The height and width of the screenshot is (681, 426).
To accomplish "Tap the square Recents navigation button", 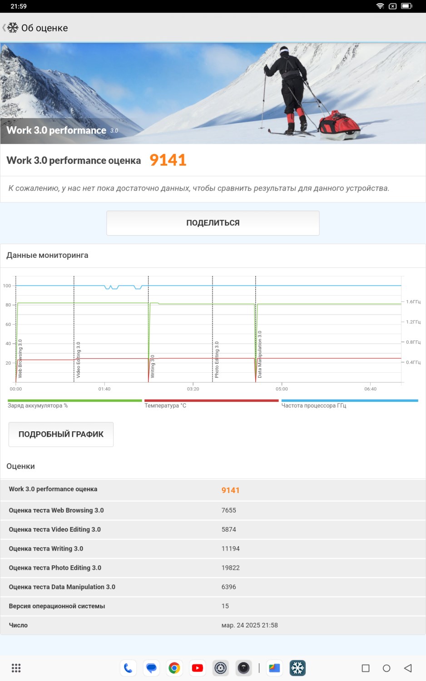I will click(x=366, y=668).
